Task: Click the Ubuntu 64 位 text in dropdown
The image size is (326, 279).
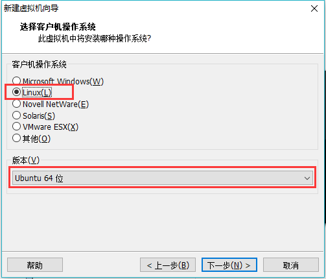Action: pos(39,178)
